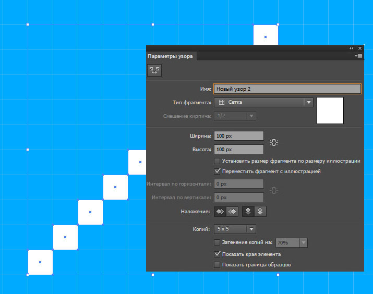Click the Pattern Tile Tool icon
The width and height of the screenshot is (373, 294).
(x=154, y=70)
